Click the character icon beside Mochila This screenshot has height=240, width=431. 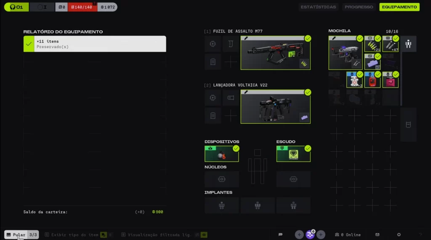[x=408, y=44]
